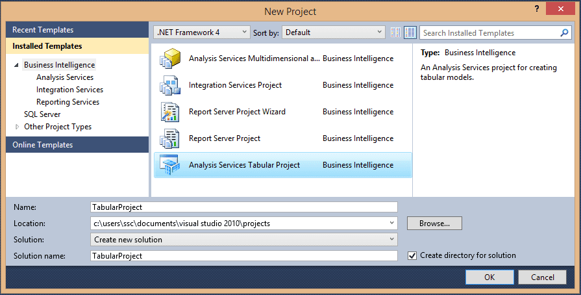Open the Installed Templates section
This screenshot has height=295, width=581.
point(77,46)
